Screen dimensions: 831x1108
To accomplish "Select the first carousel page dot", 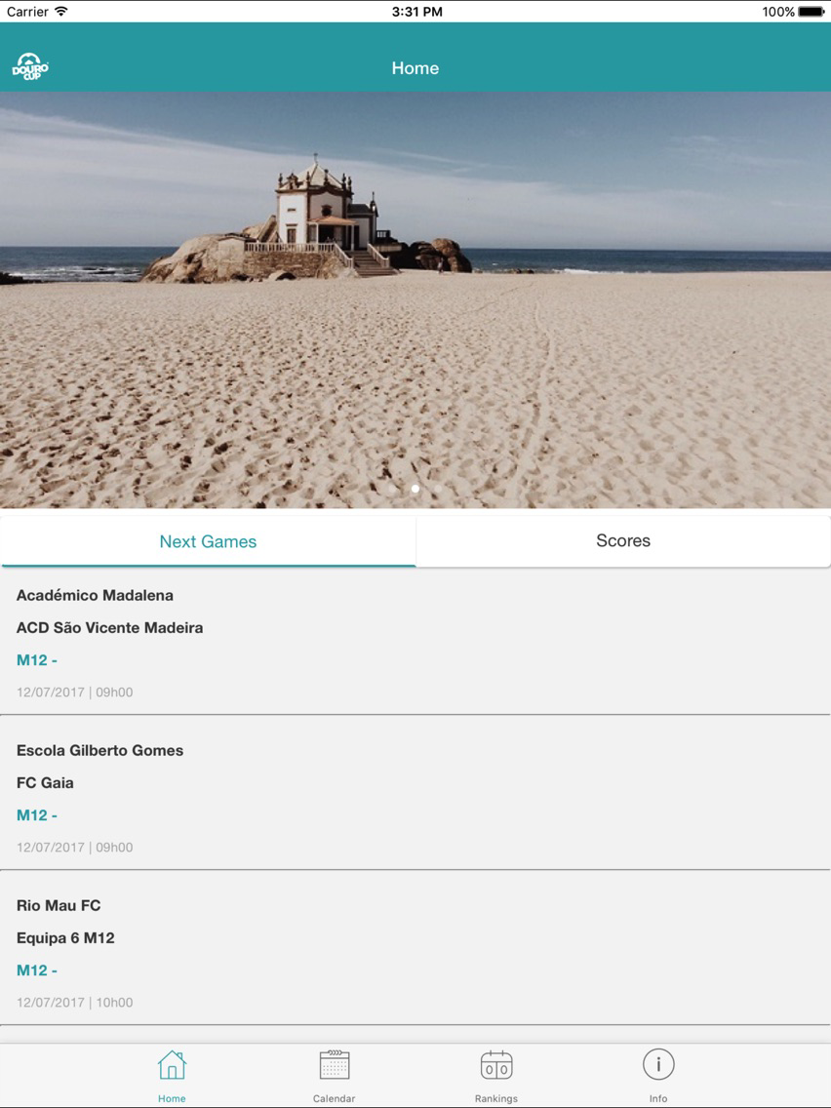I will click(393, 489).
